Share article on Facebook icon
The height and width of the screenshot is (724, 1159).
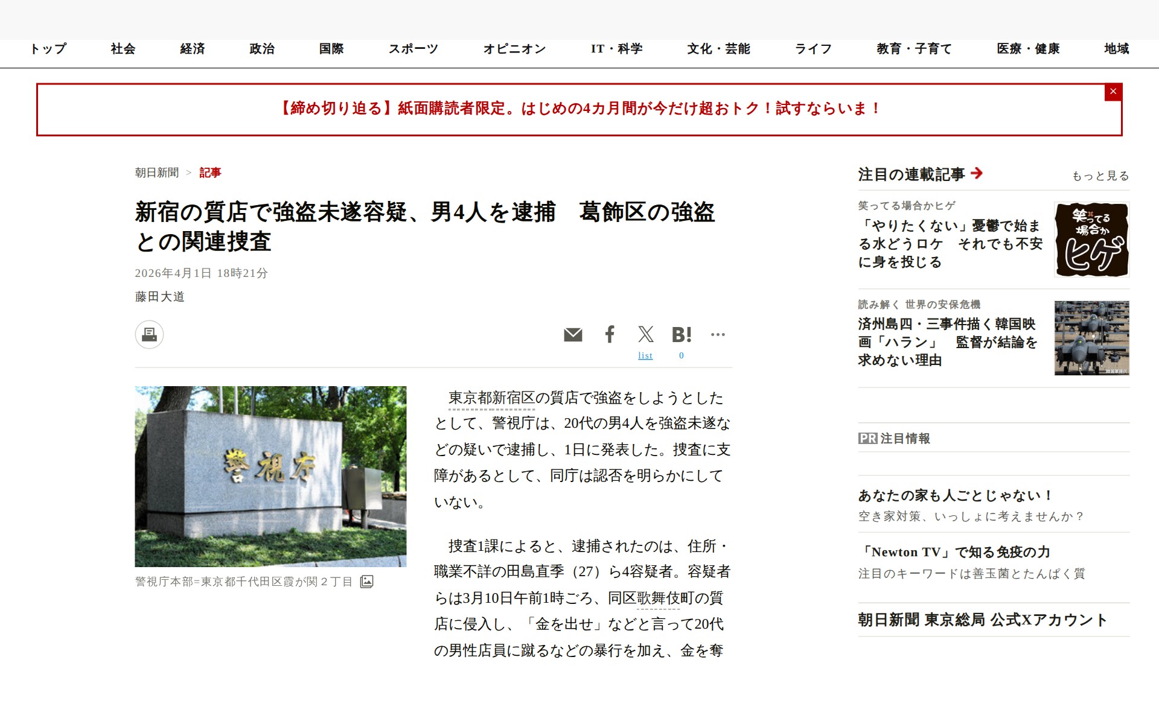[x=610, y=334]
